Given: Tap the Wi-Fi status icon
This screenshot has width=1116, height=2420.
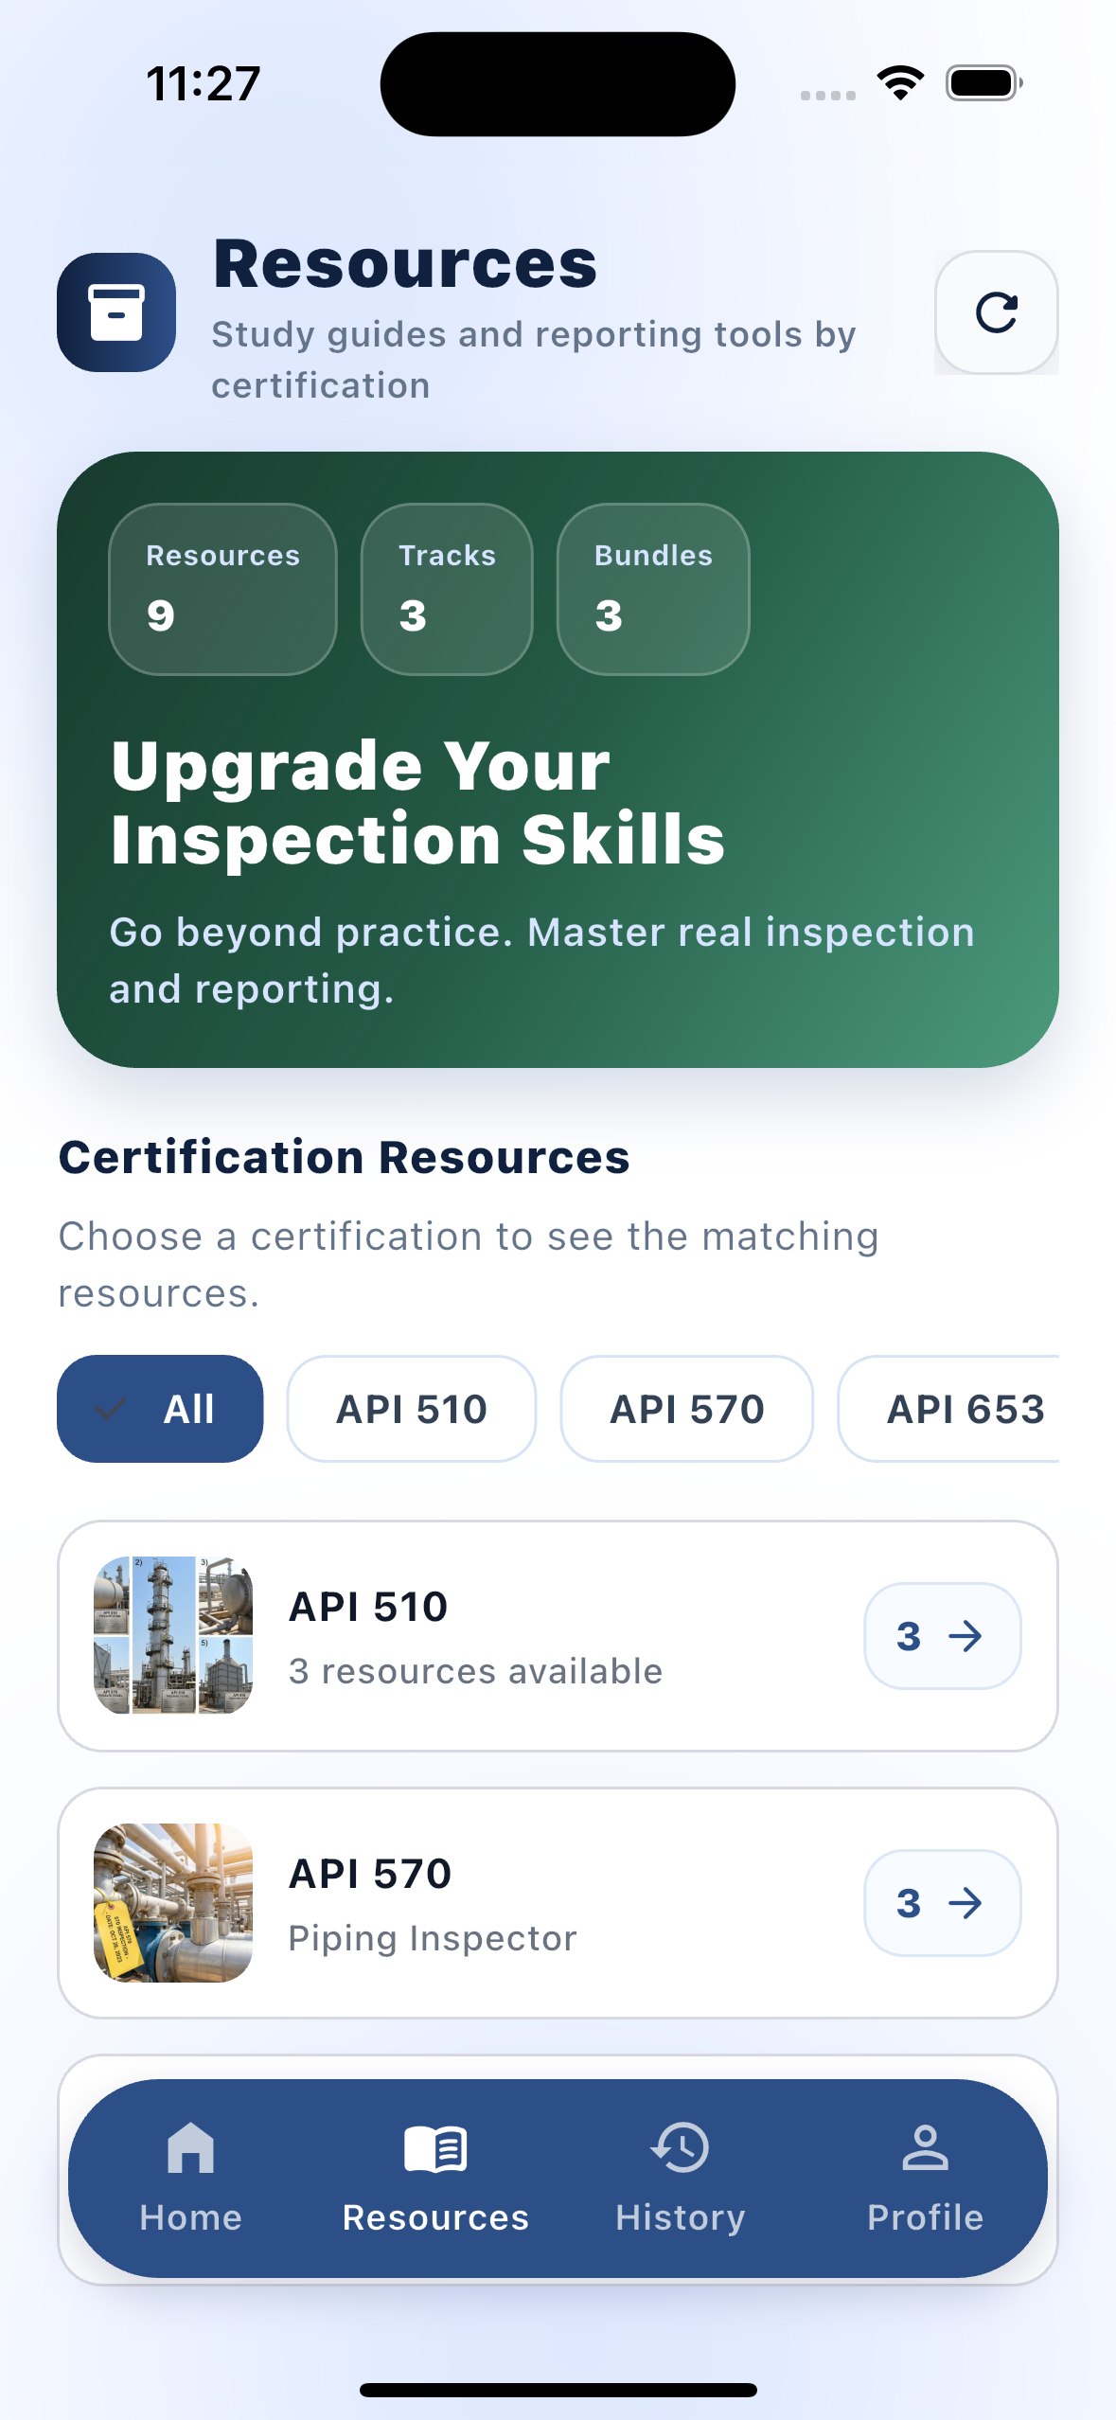Looking at the screenshot, I should click(900, 83).
